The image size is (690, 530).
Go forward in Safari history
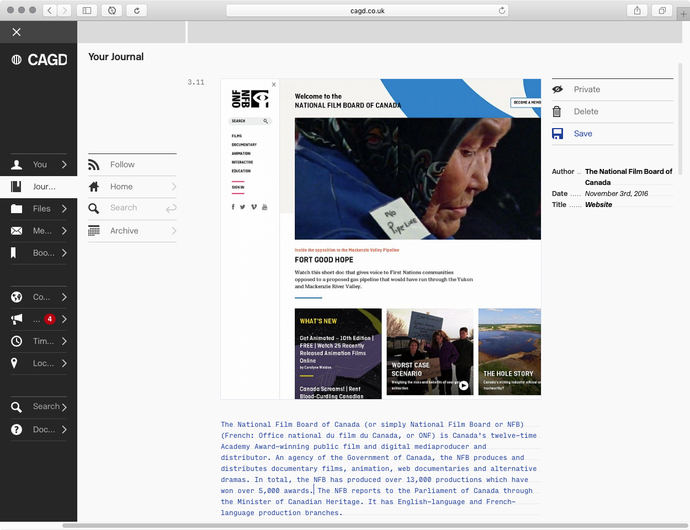(65, 10)
